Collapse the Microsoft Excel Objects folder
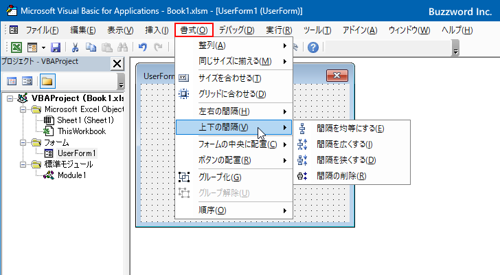This screenshot has height=275, width=500. click(23, 109)
